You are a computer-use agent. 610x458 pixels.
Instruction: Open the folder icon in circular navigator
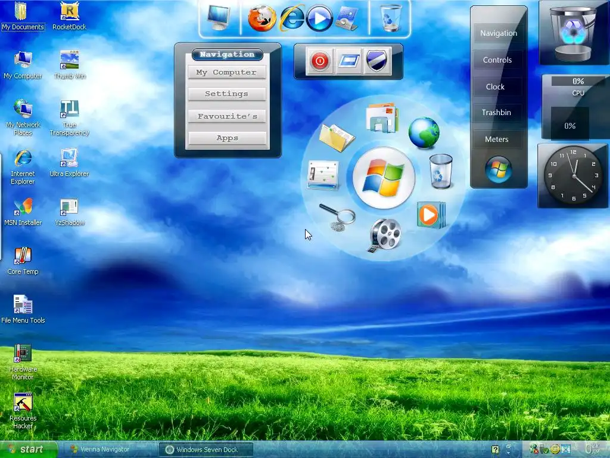coord(337,138)
